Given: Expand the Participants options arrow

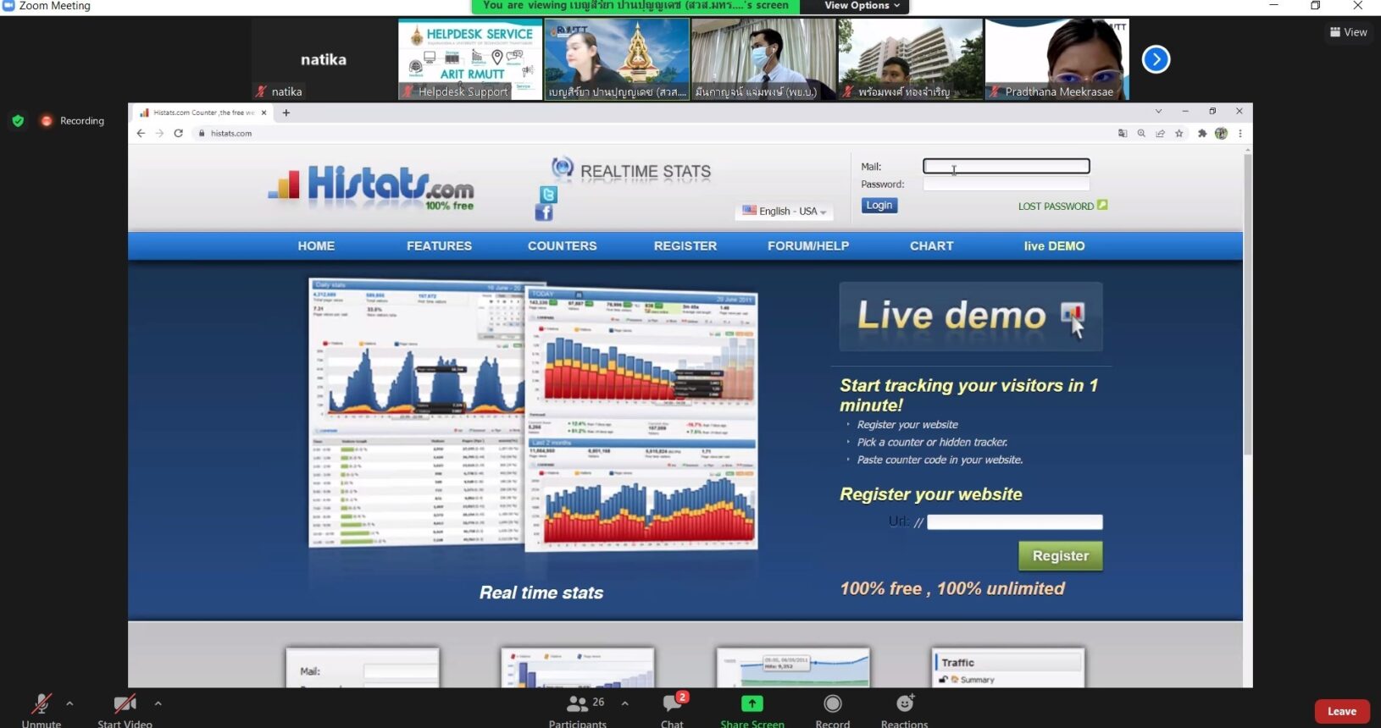Looking at the screenshot, I should [624, 703].
